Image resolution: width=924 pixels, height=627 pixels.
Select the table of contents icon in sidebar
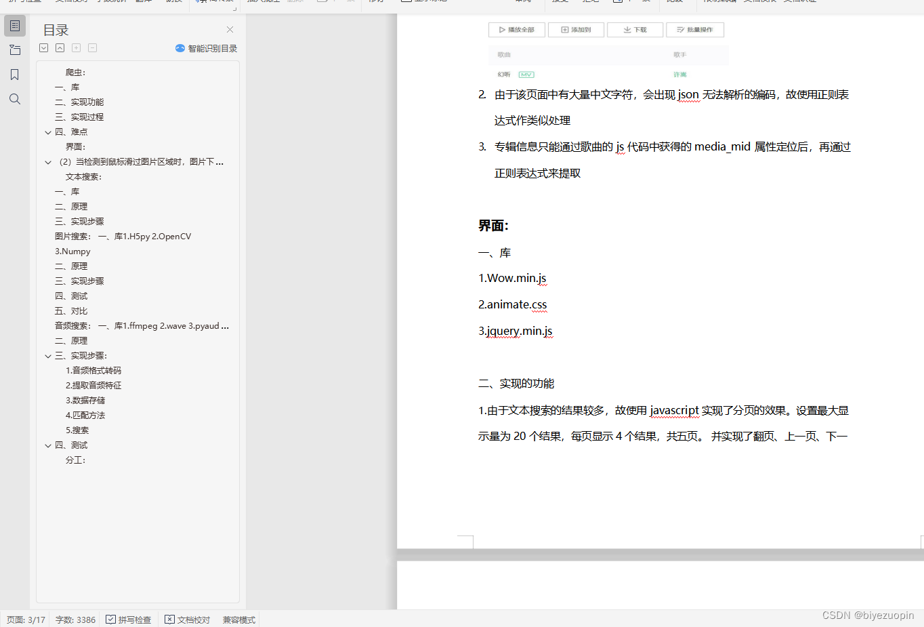pos(15,26)
